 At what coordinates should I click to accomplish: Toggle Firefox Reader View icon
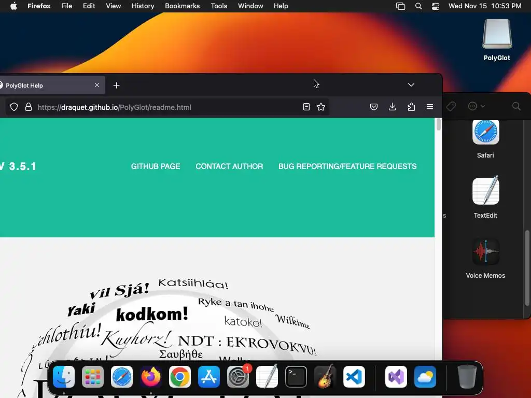tap(306, 107)
